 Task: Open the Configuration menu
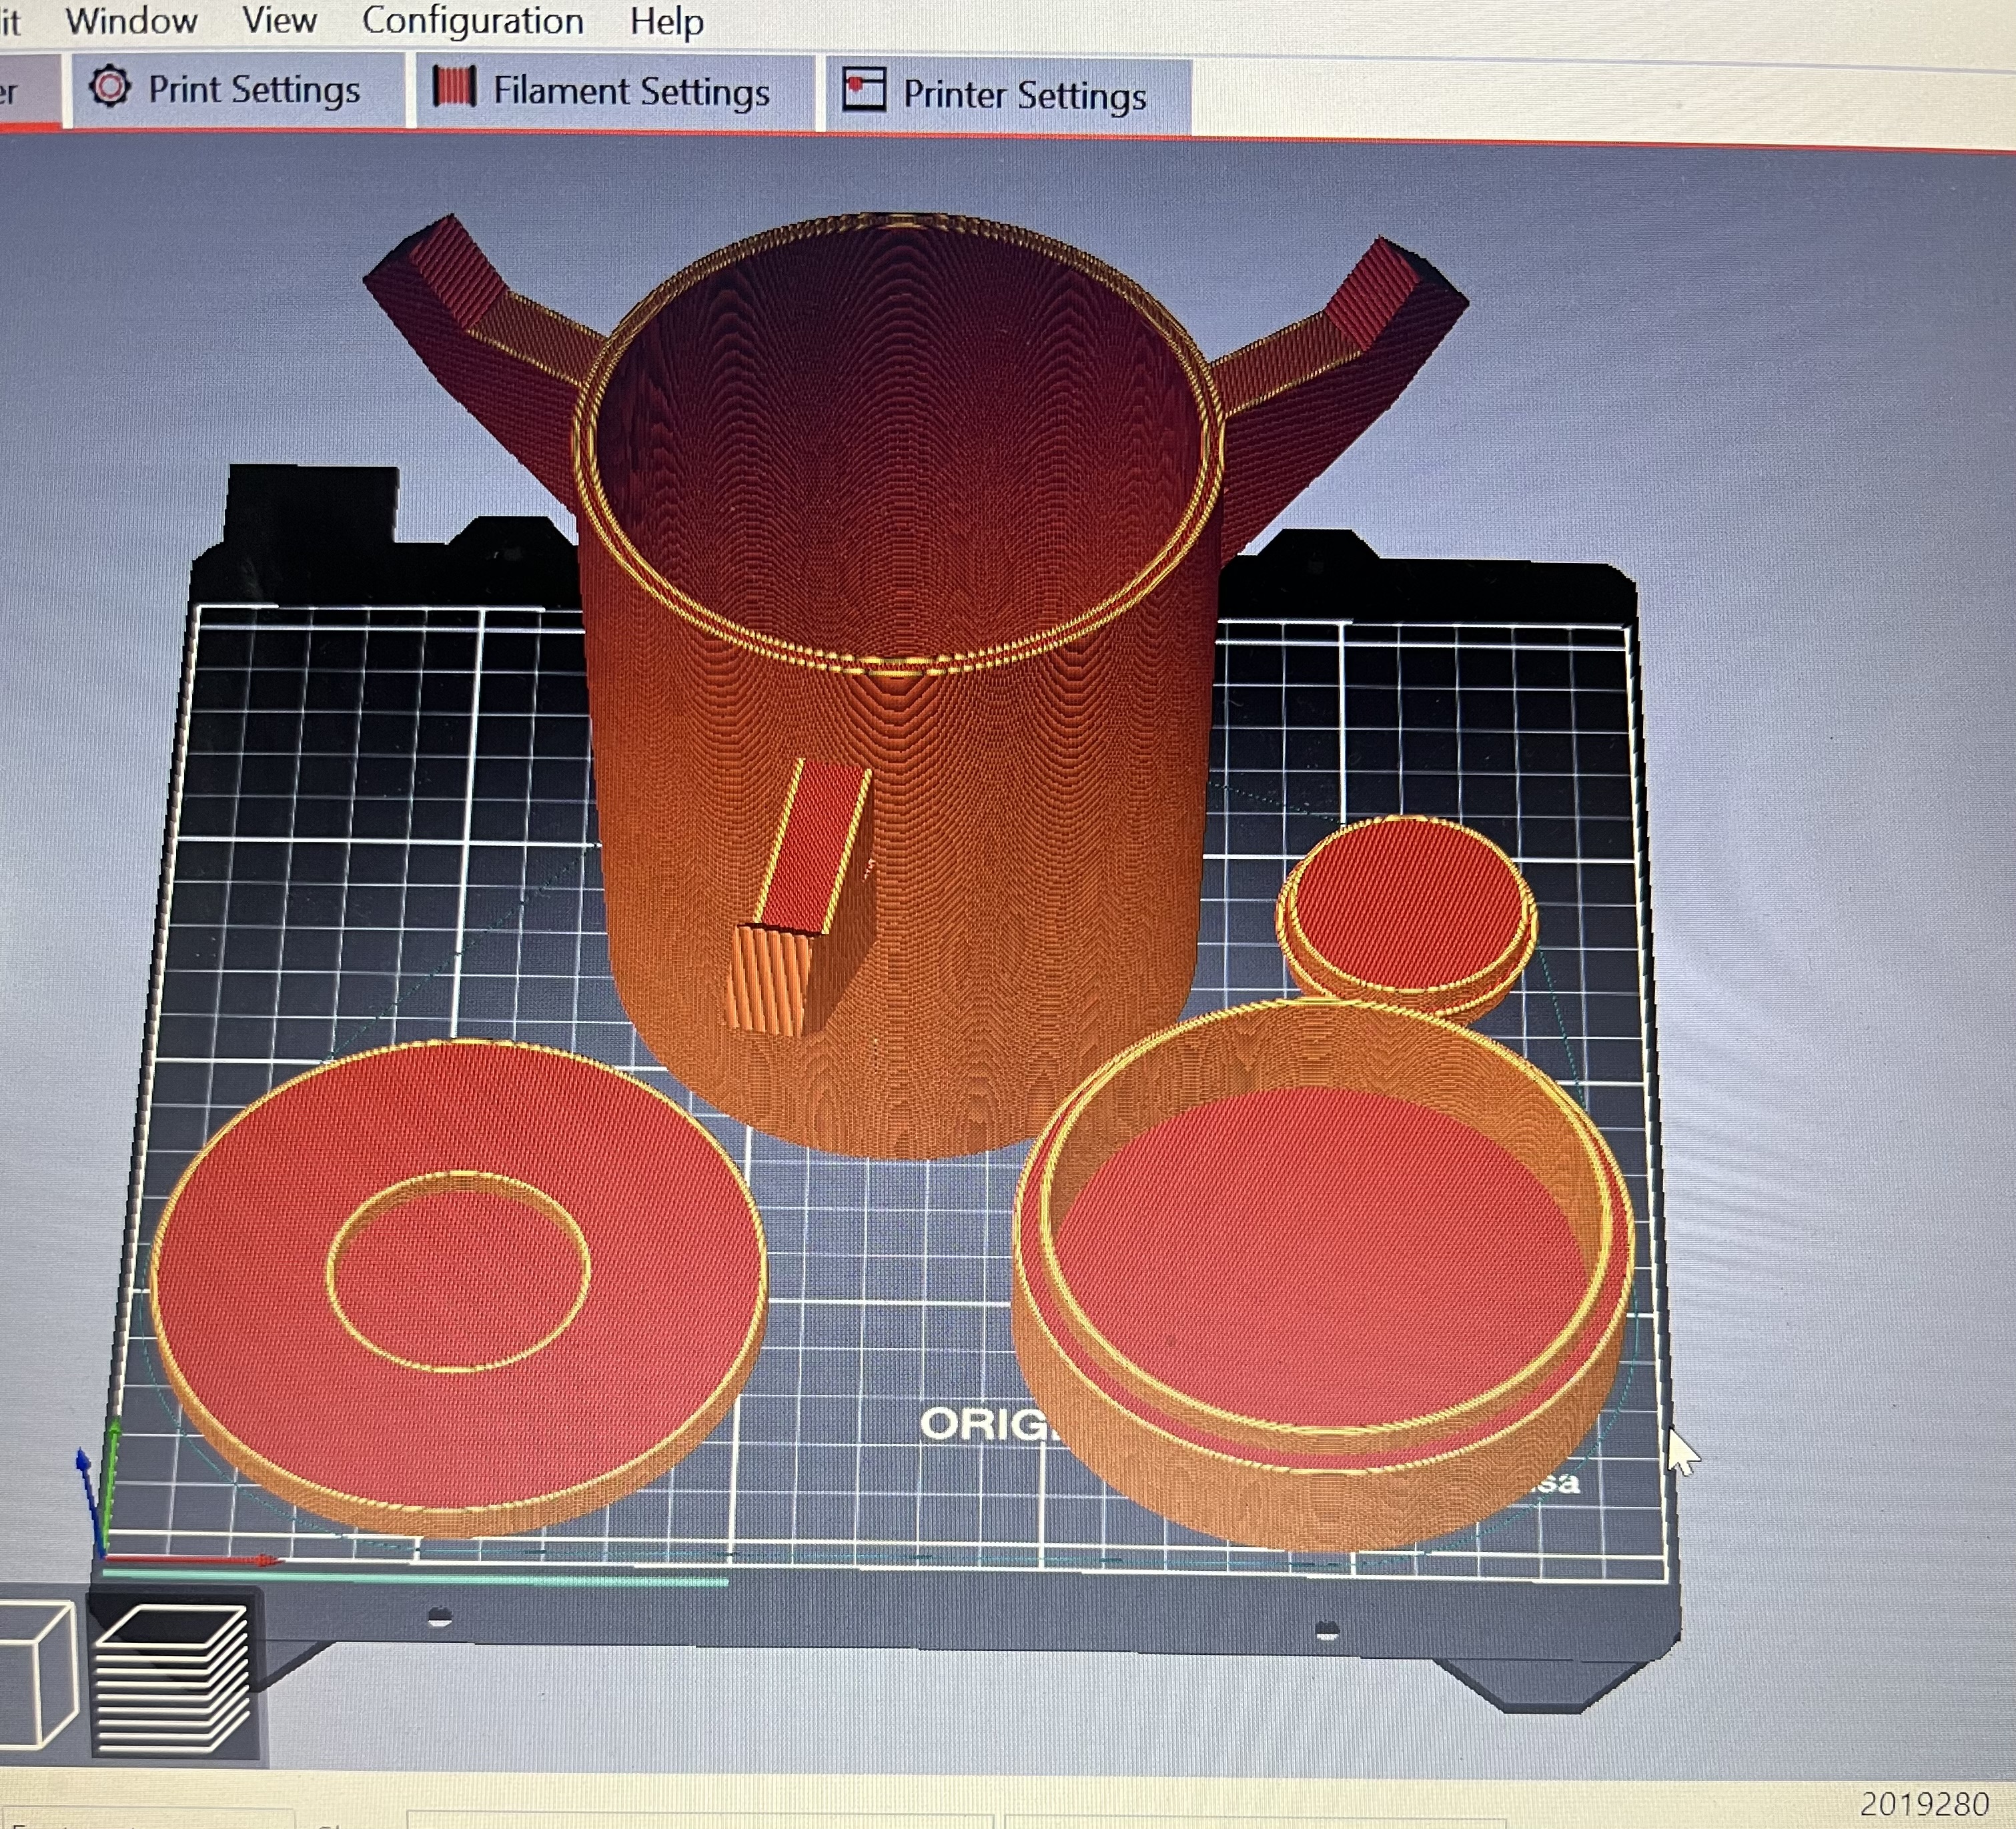tap(472, 21)
